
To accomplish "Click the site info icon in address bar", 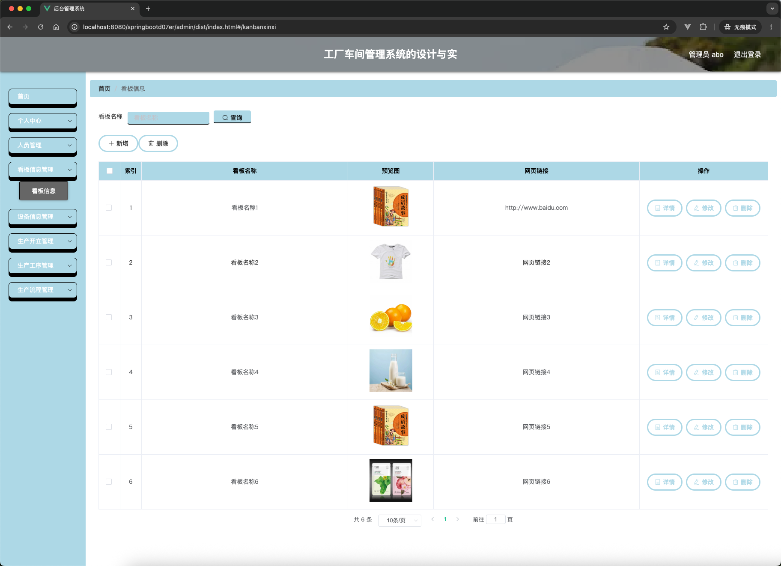I will coord(75,27).
